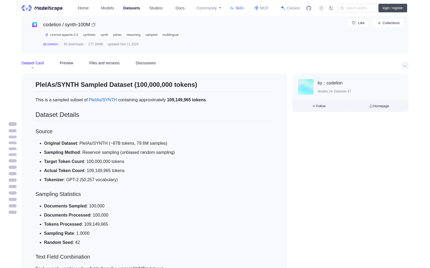
Task: Open the Skills nav link
Action: pyautogui.click(x=237, y=8)
